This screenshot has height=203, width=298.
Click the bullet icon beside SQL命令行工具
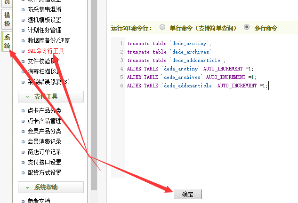point(23,51)
